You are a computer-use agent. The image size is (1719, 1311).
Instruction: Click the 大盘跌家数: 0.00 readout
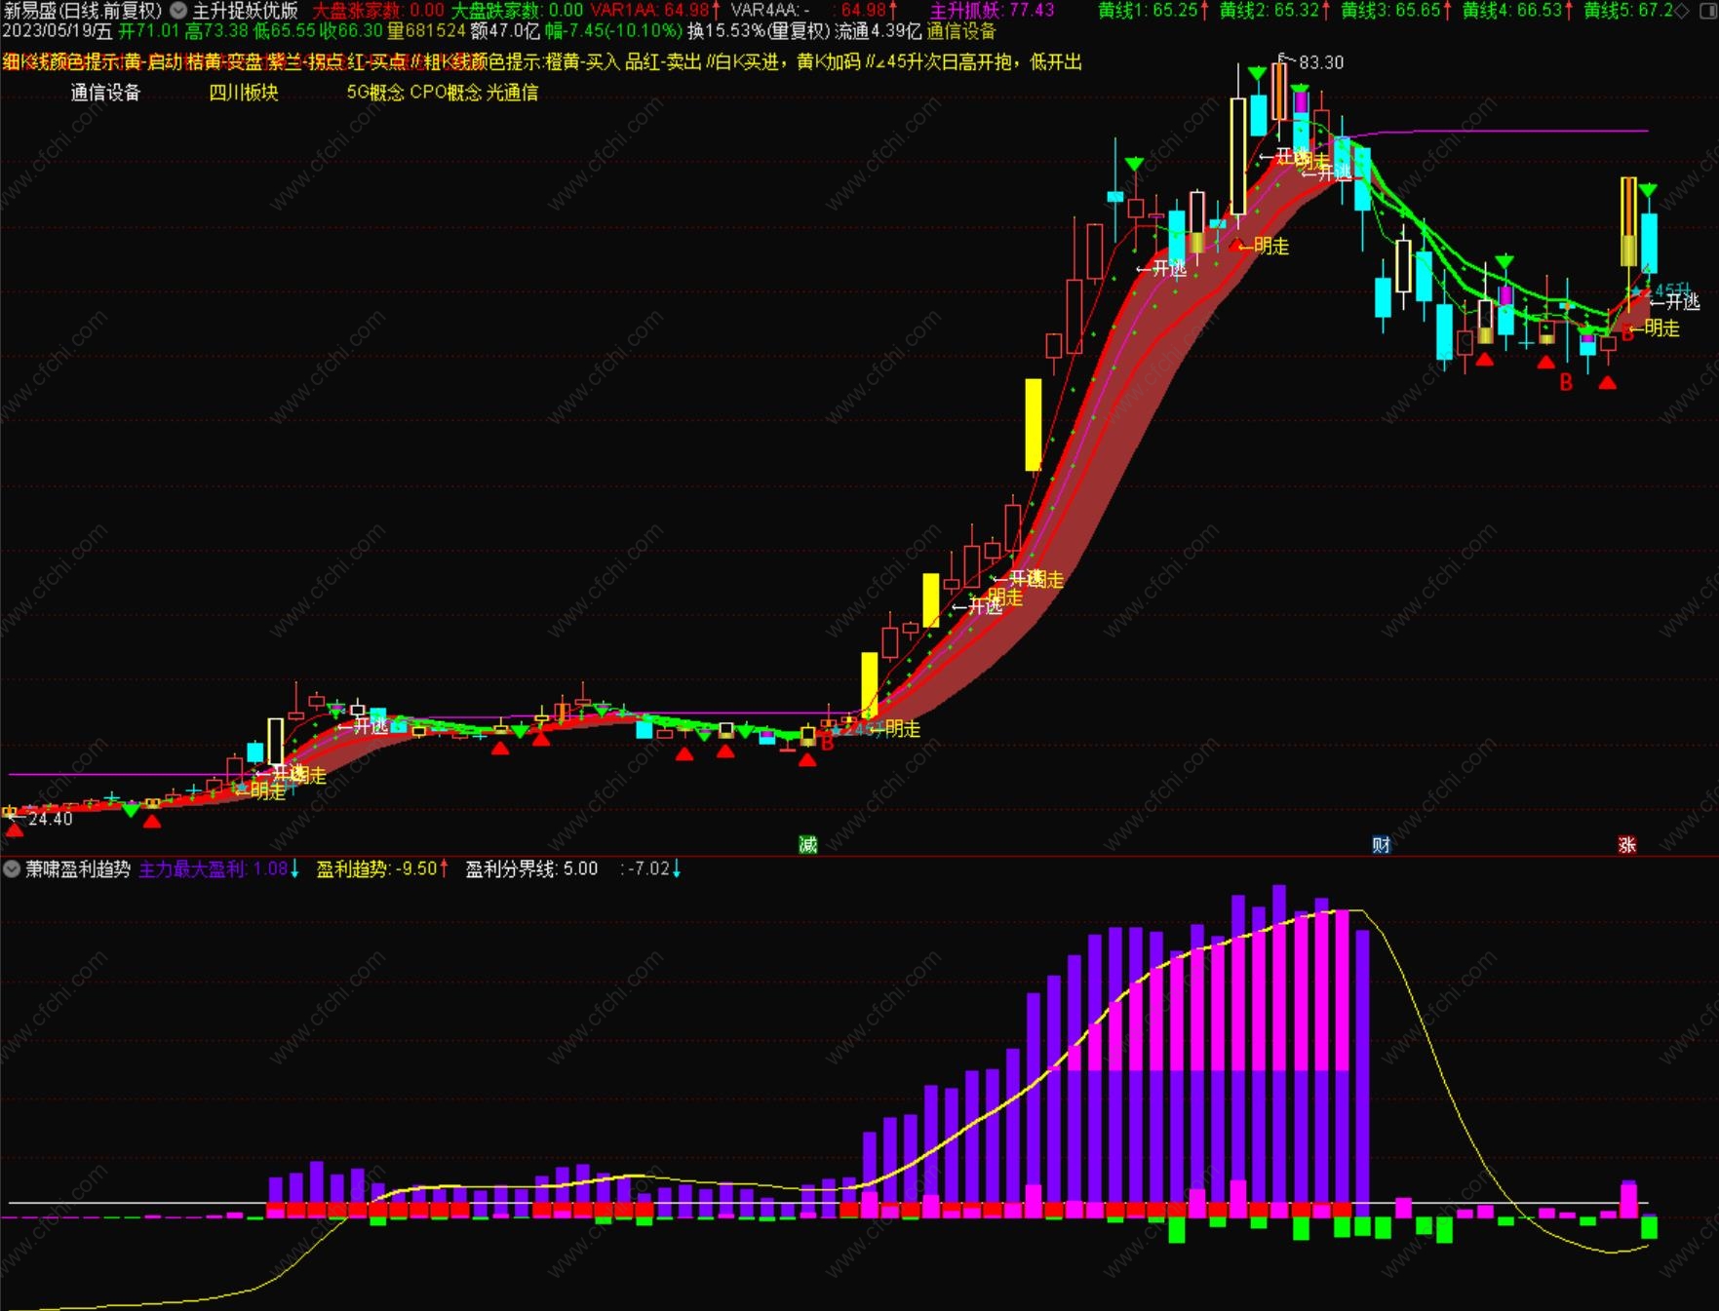click(517, 11)
